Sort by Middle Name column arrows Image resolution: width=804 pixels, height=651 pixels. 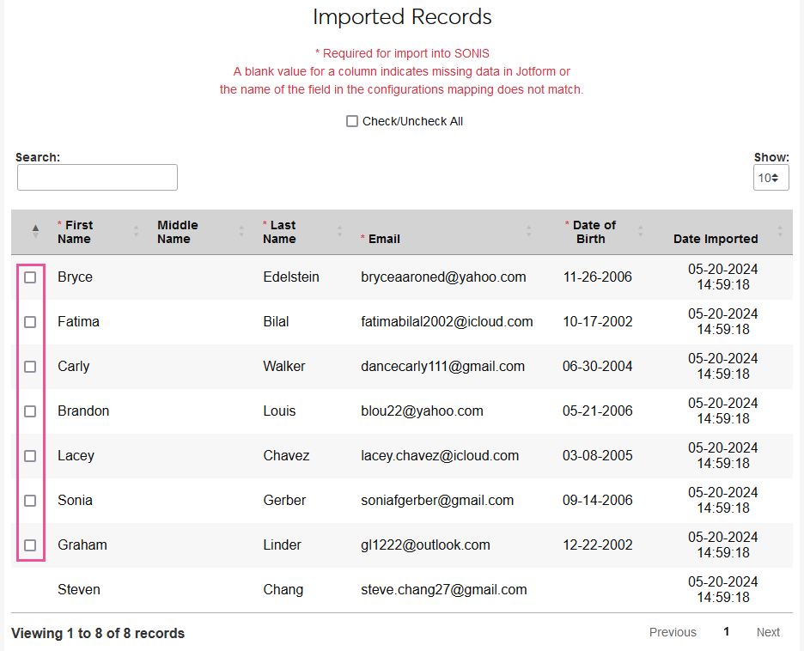tap(241, 232)
